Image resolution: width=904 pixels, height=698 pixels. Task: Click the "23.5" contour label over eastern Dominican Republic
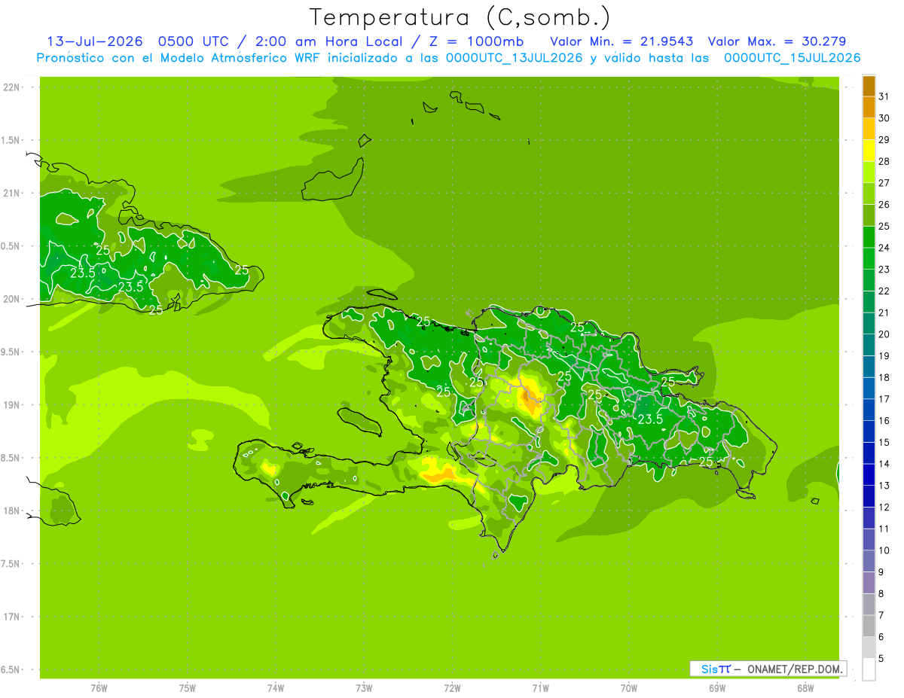coord(650,419)
